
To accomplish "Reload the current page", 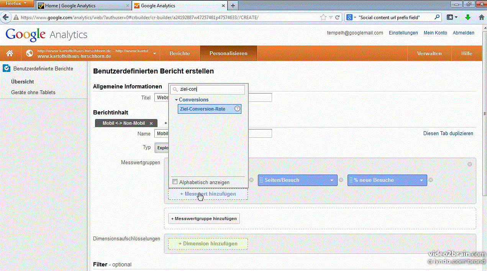I will 338,17.
